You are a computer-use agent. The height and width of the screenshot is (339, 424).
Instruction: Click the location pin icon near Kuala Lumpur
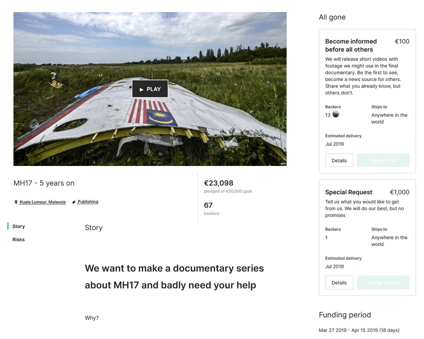[x=16, y=202]
